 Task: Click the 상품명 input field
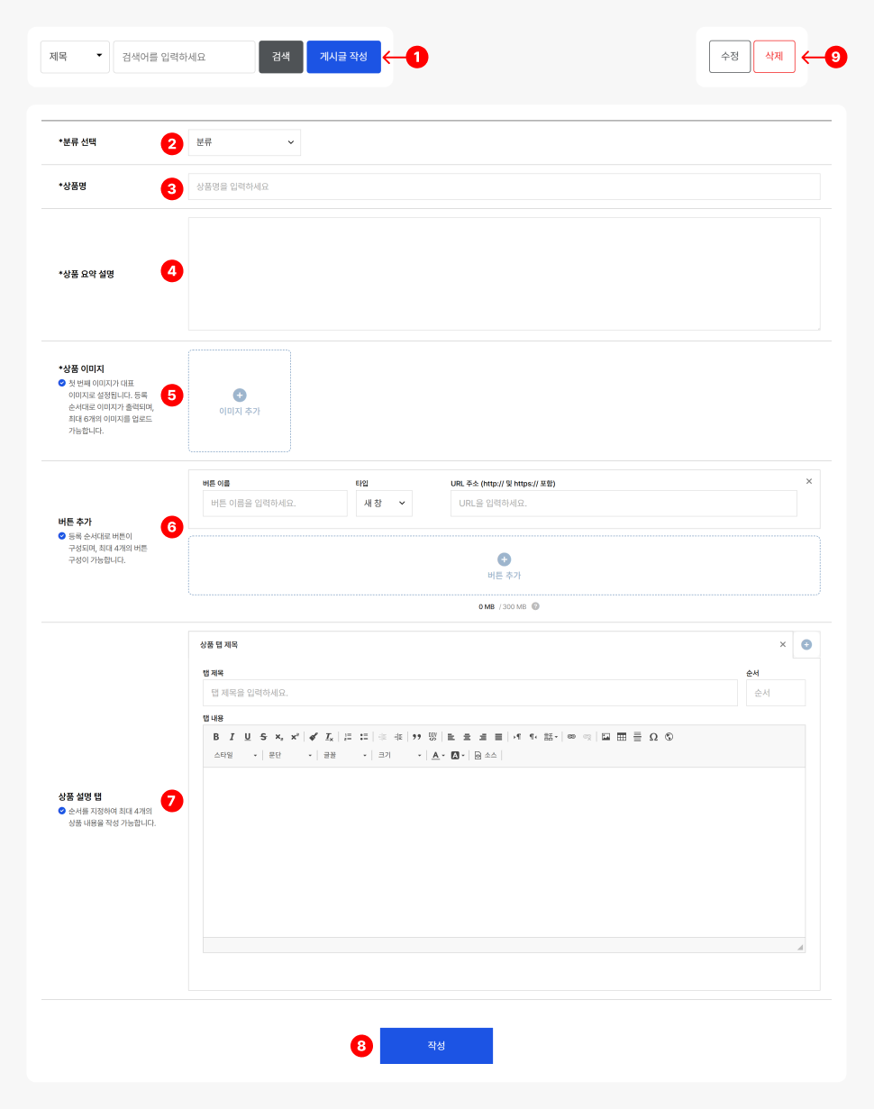click(504, 186)
